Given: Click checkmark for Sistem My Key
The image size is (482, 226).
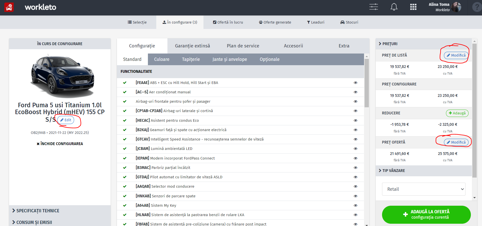Looking at the screenshot, I should tap(125, 205).
